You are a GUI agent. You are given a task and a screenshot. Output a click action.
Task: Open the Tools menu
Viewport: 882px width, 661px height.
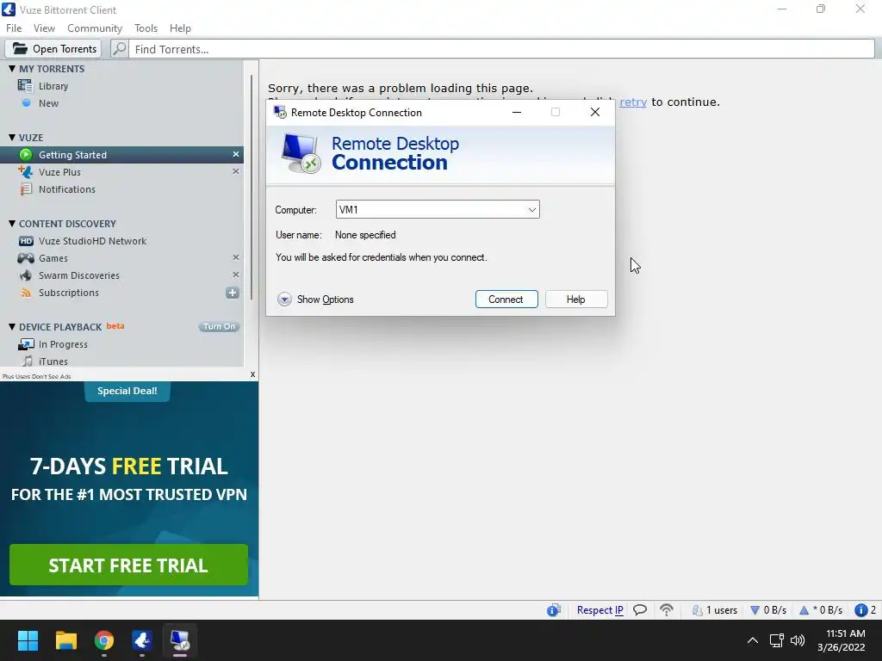146,28
